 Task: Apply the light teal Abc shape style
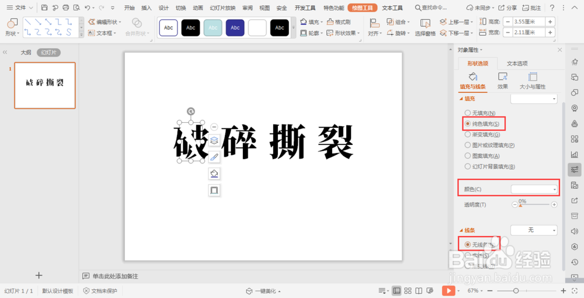[x=213, y=28]
